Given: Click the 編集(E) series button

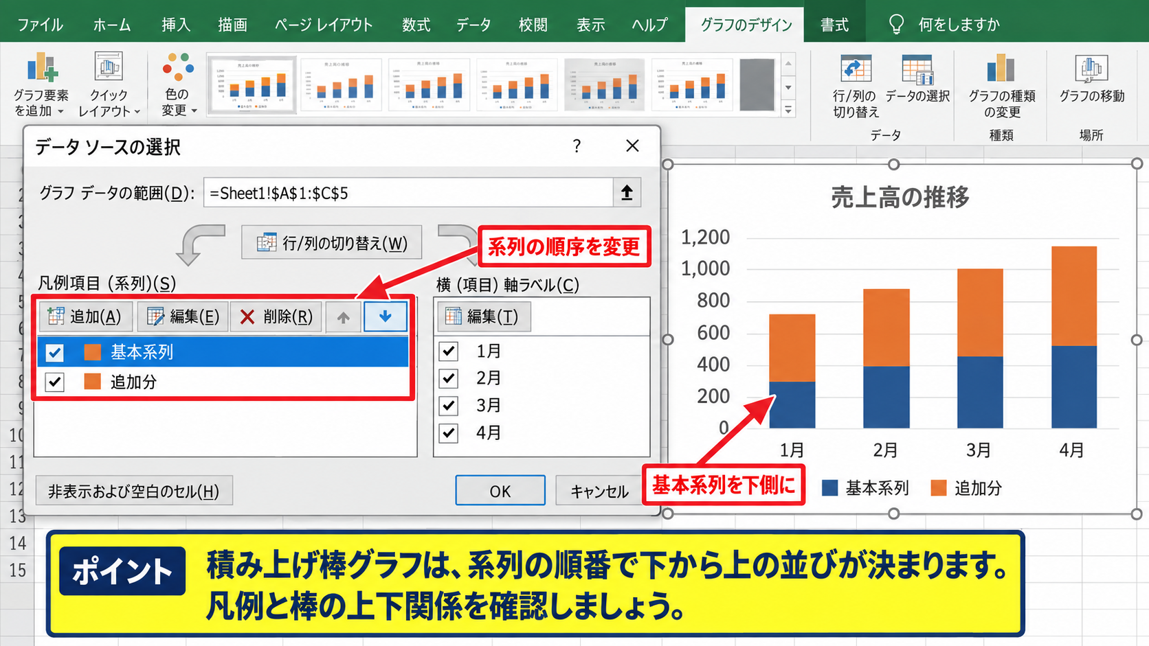Looking at the screenshot, I should [x=183, y=316].
